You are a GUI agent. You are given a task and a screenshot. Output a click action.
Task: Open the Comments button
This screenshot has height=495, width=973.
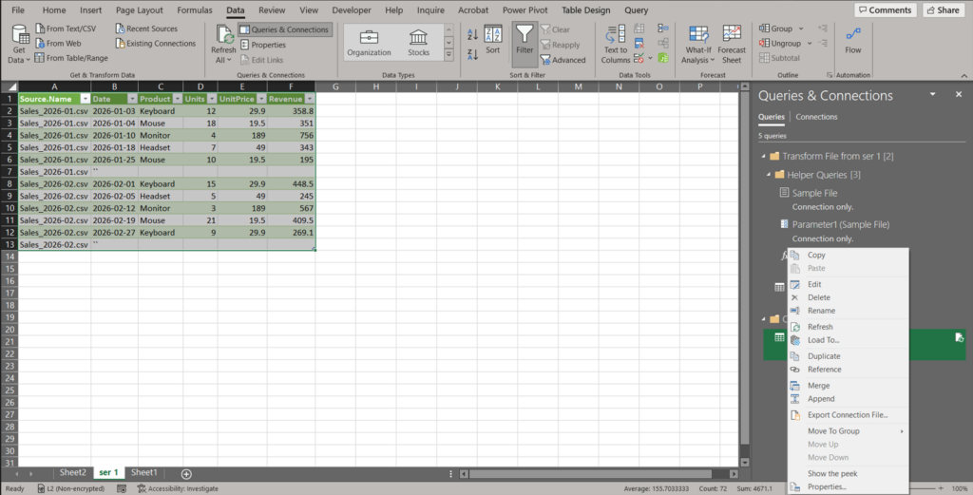885,10
